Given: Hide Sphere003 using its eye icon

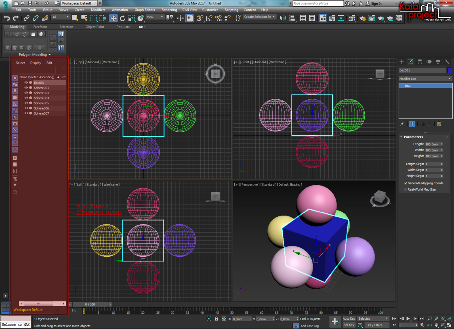Looking at the screenshot, I should click(x=26, y=93).
